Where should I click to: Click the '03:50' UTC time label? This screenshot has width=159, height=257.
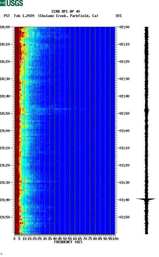coord(124,217)
